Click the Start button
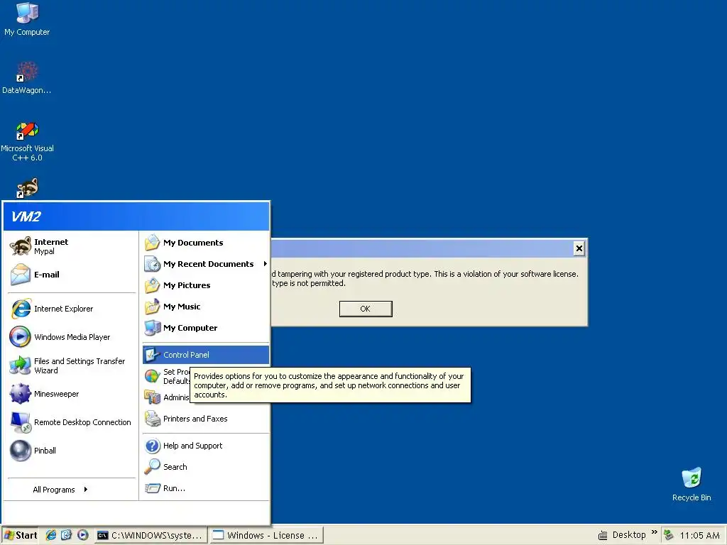Screen dimensions: 727x545 tap(20, 535)
